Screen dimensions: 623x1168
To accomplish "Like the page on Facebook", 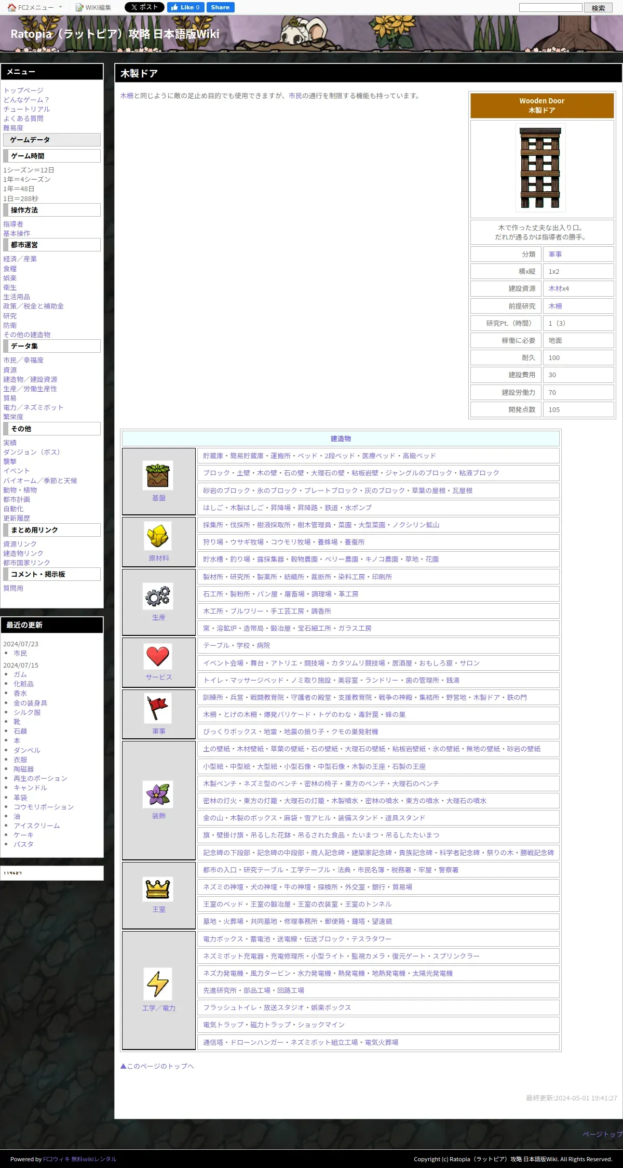I will point(185,7).
